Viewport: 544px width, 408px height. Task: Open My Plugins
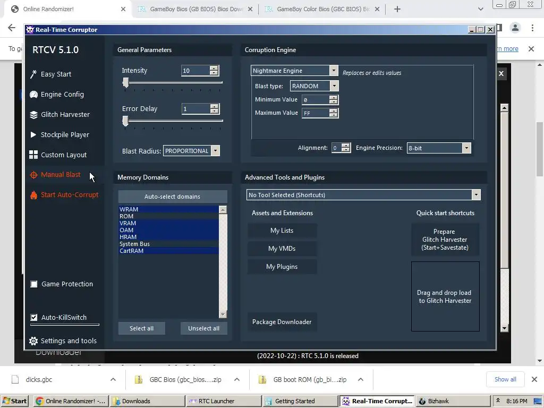(x=282, y=267)
